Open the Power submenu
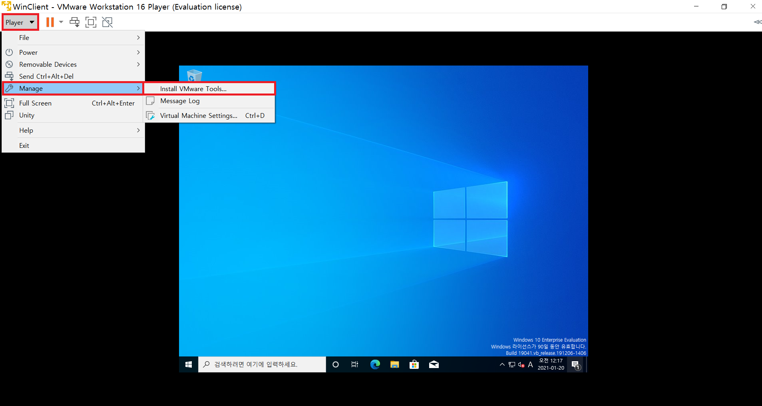Screen dimensions: 762x406 [x=73, y=52]
